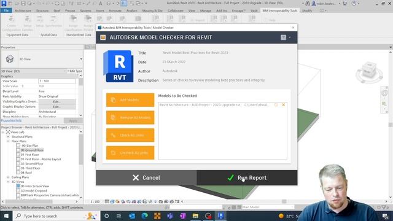Toggle the checkbox beside the listed model path
Viewport: 393px width, 221px height.
pos(276,105)
